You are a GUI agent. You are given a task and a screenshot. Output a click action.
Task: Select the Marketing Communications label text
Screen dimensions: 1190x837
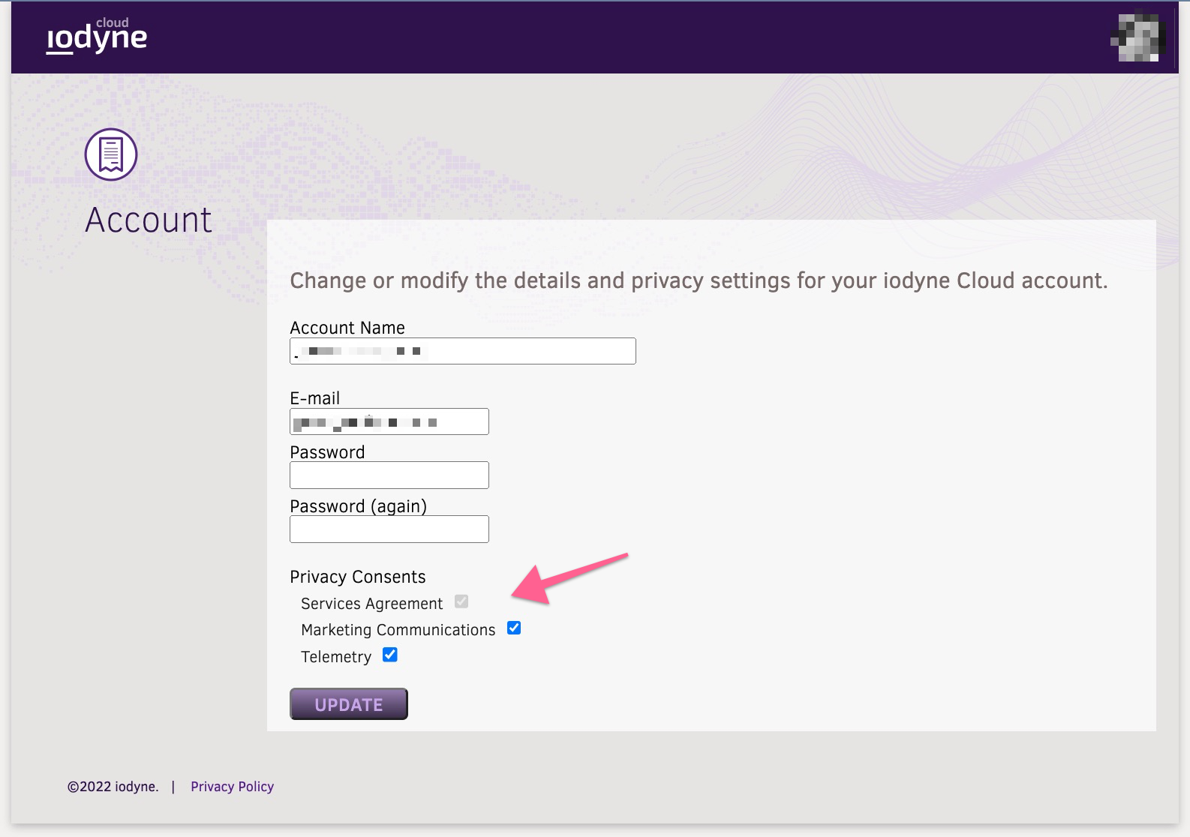coord(398,630)
